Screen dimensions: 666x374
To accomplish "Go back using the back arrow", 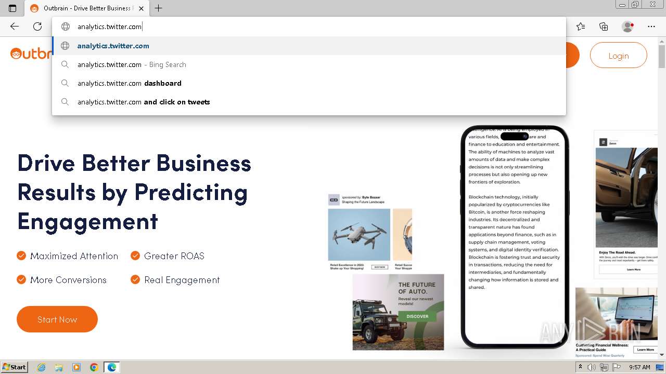I will click(x=15, y=26).
